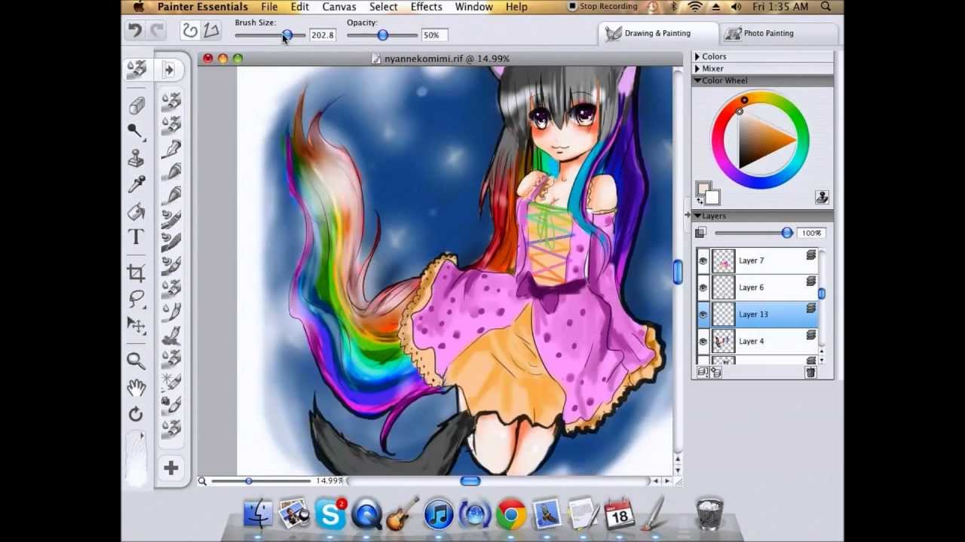
Task: Select the Dodge tool in toolbox
Action: (x=136, y=132)
